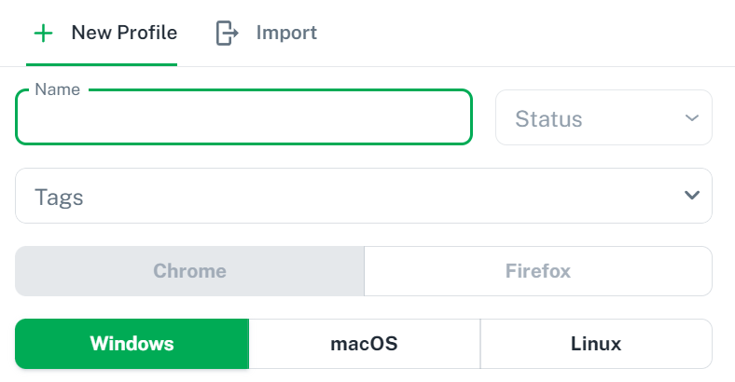Image resolution: width=735 pixels, height=382 pixels.
Task: Open the Import tab
Action: tap(266, 34)
